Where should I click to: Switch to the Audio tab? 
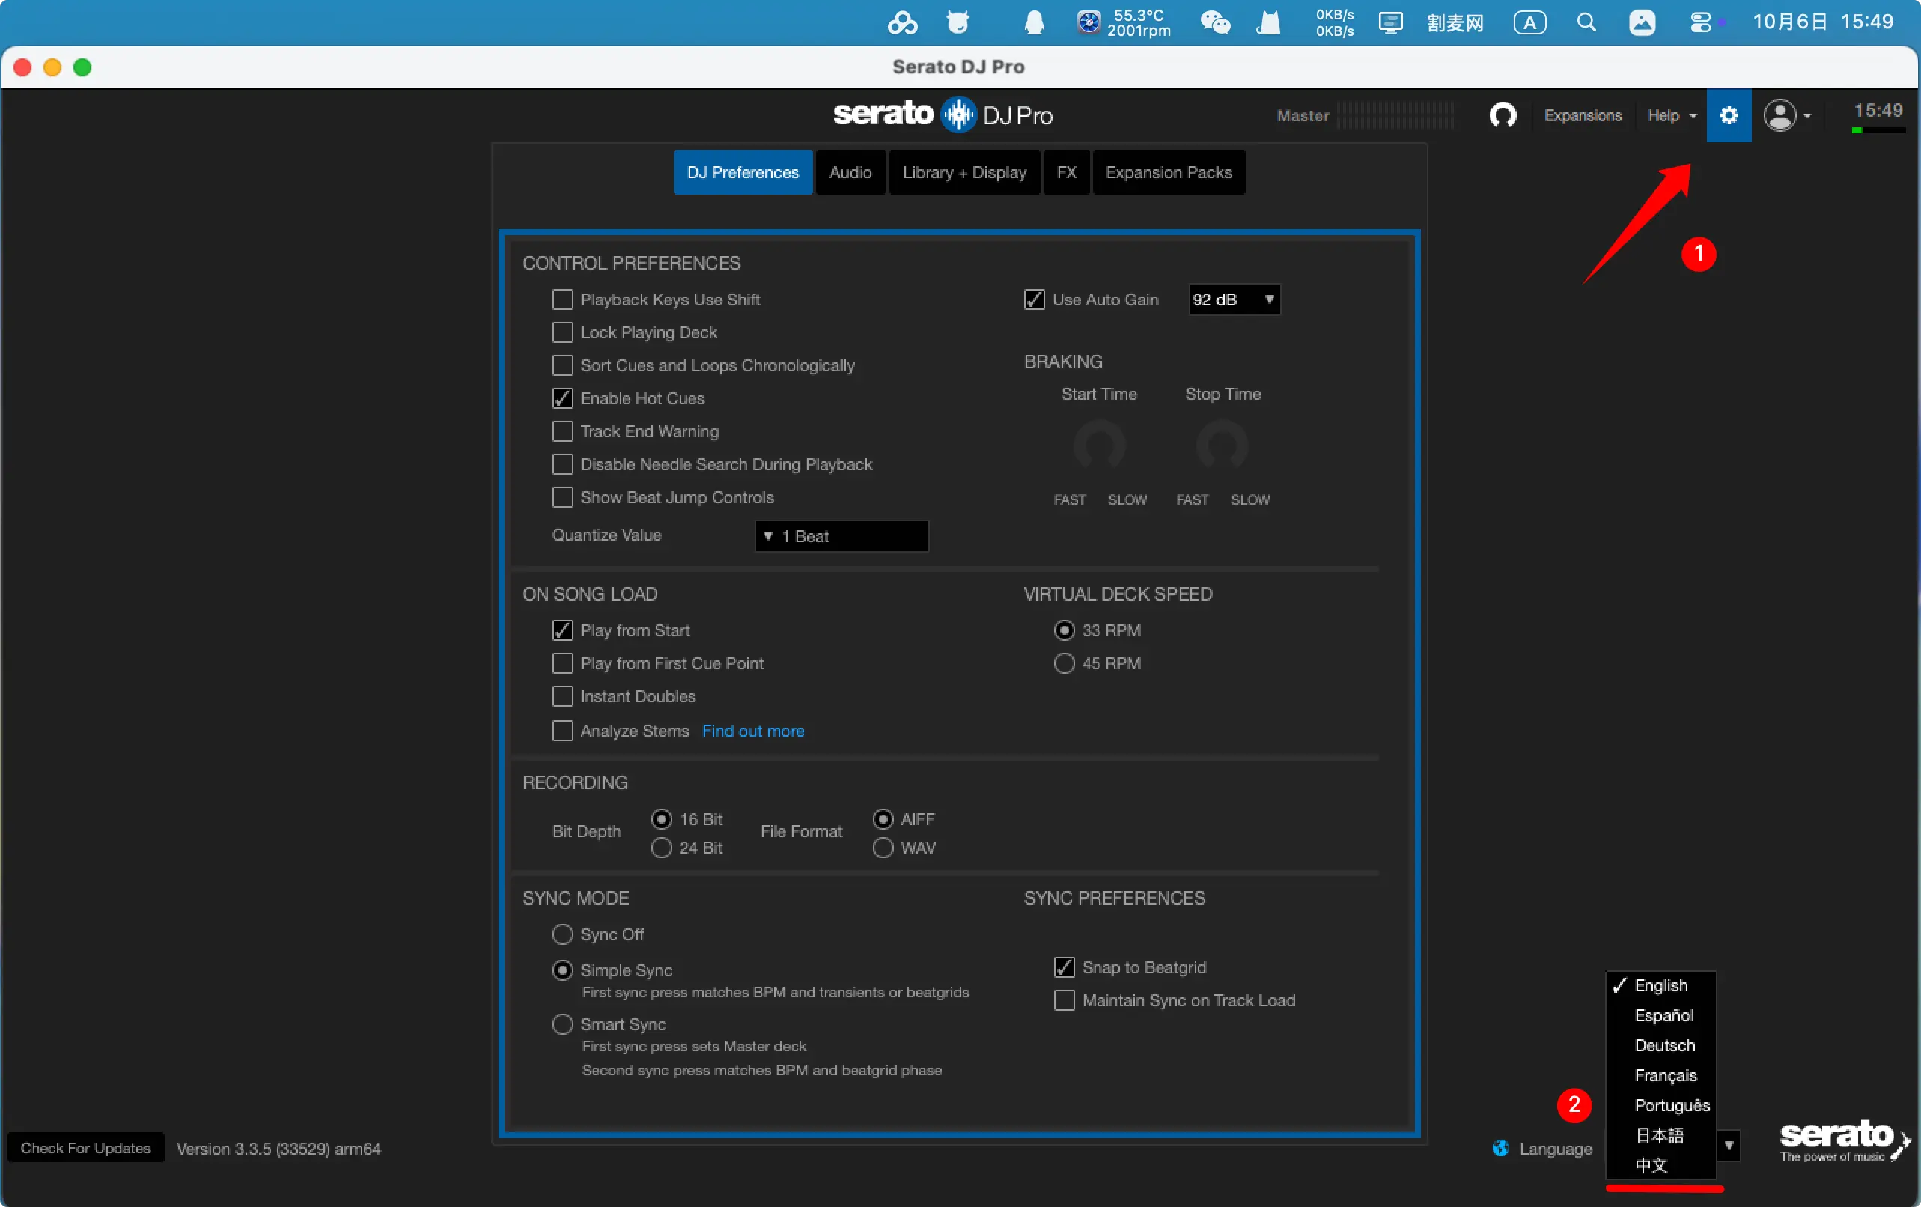tap(850, 172)
